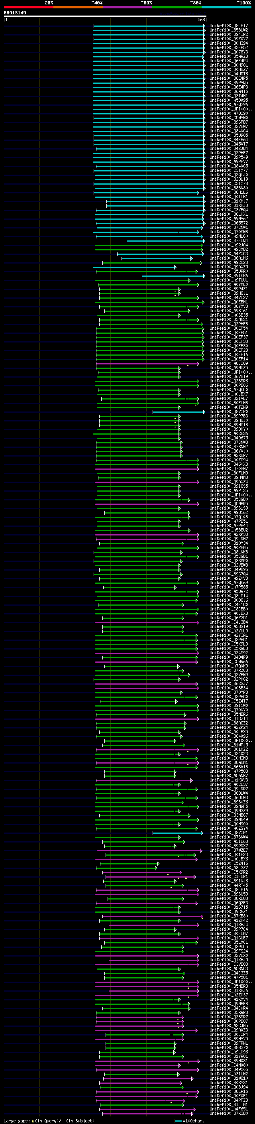Click the 568 query end position label
The image size is (255, 1124).
click(x=201, y=20)
